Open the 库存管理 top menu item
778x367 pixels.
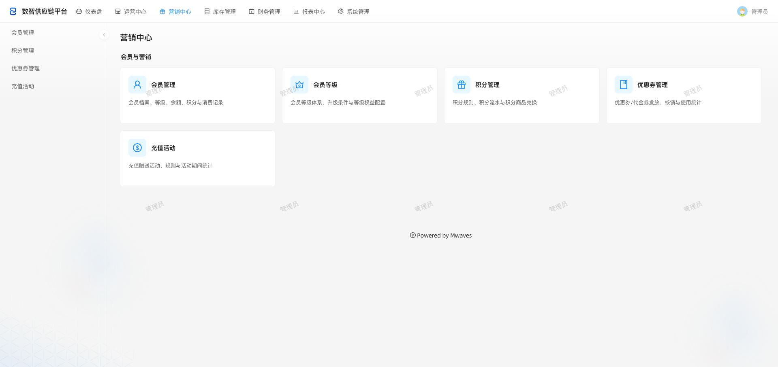pos(220,11)
